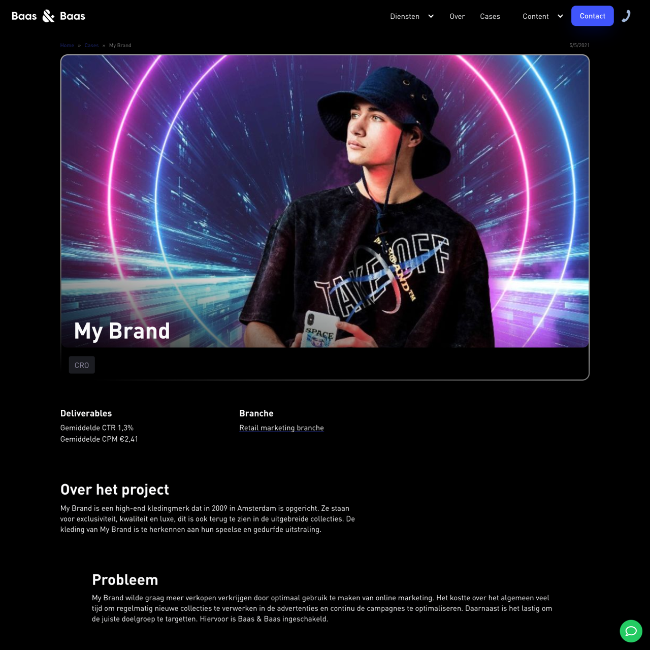Click the Over het project heading
650x650 pixels.
(x=115, y=490)
